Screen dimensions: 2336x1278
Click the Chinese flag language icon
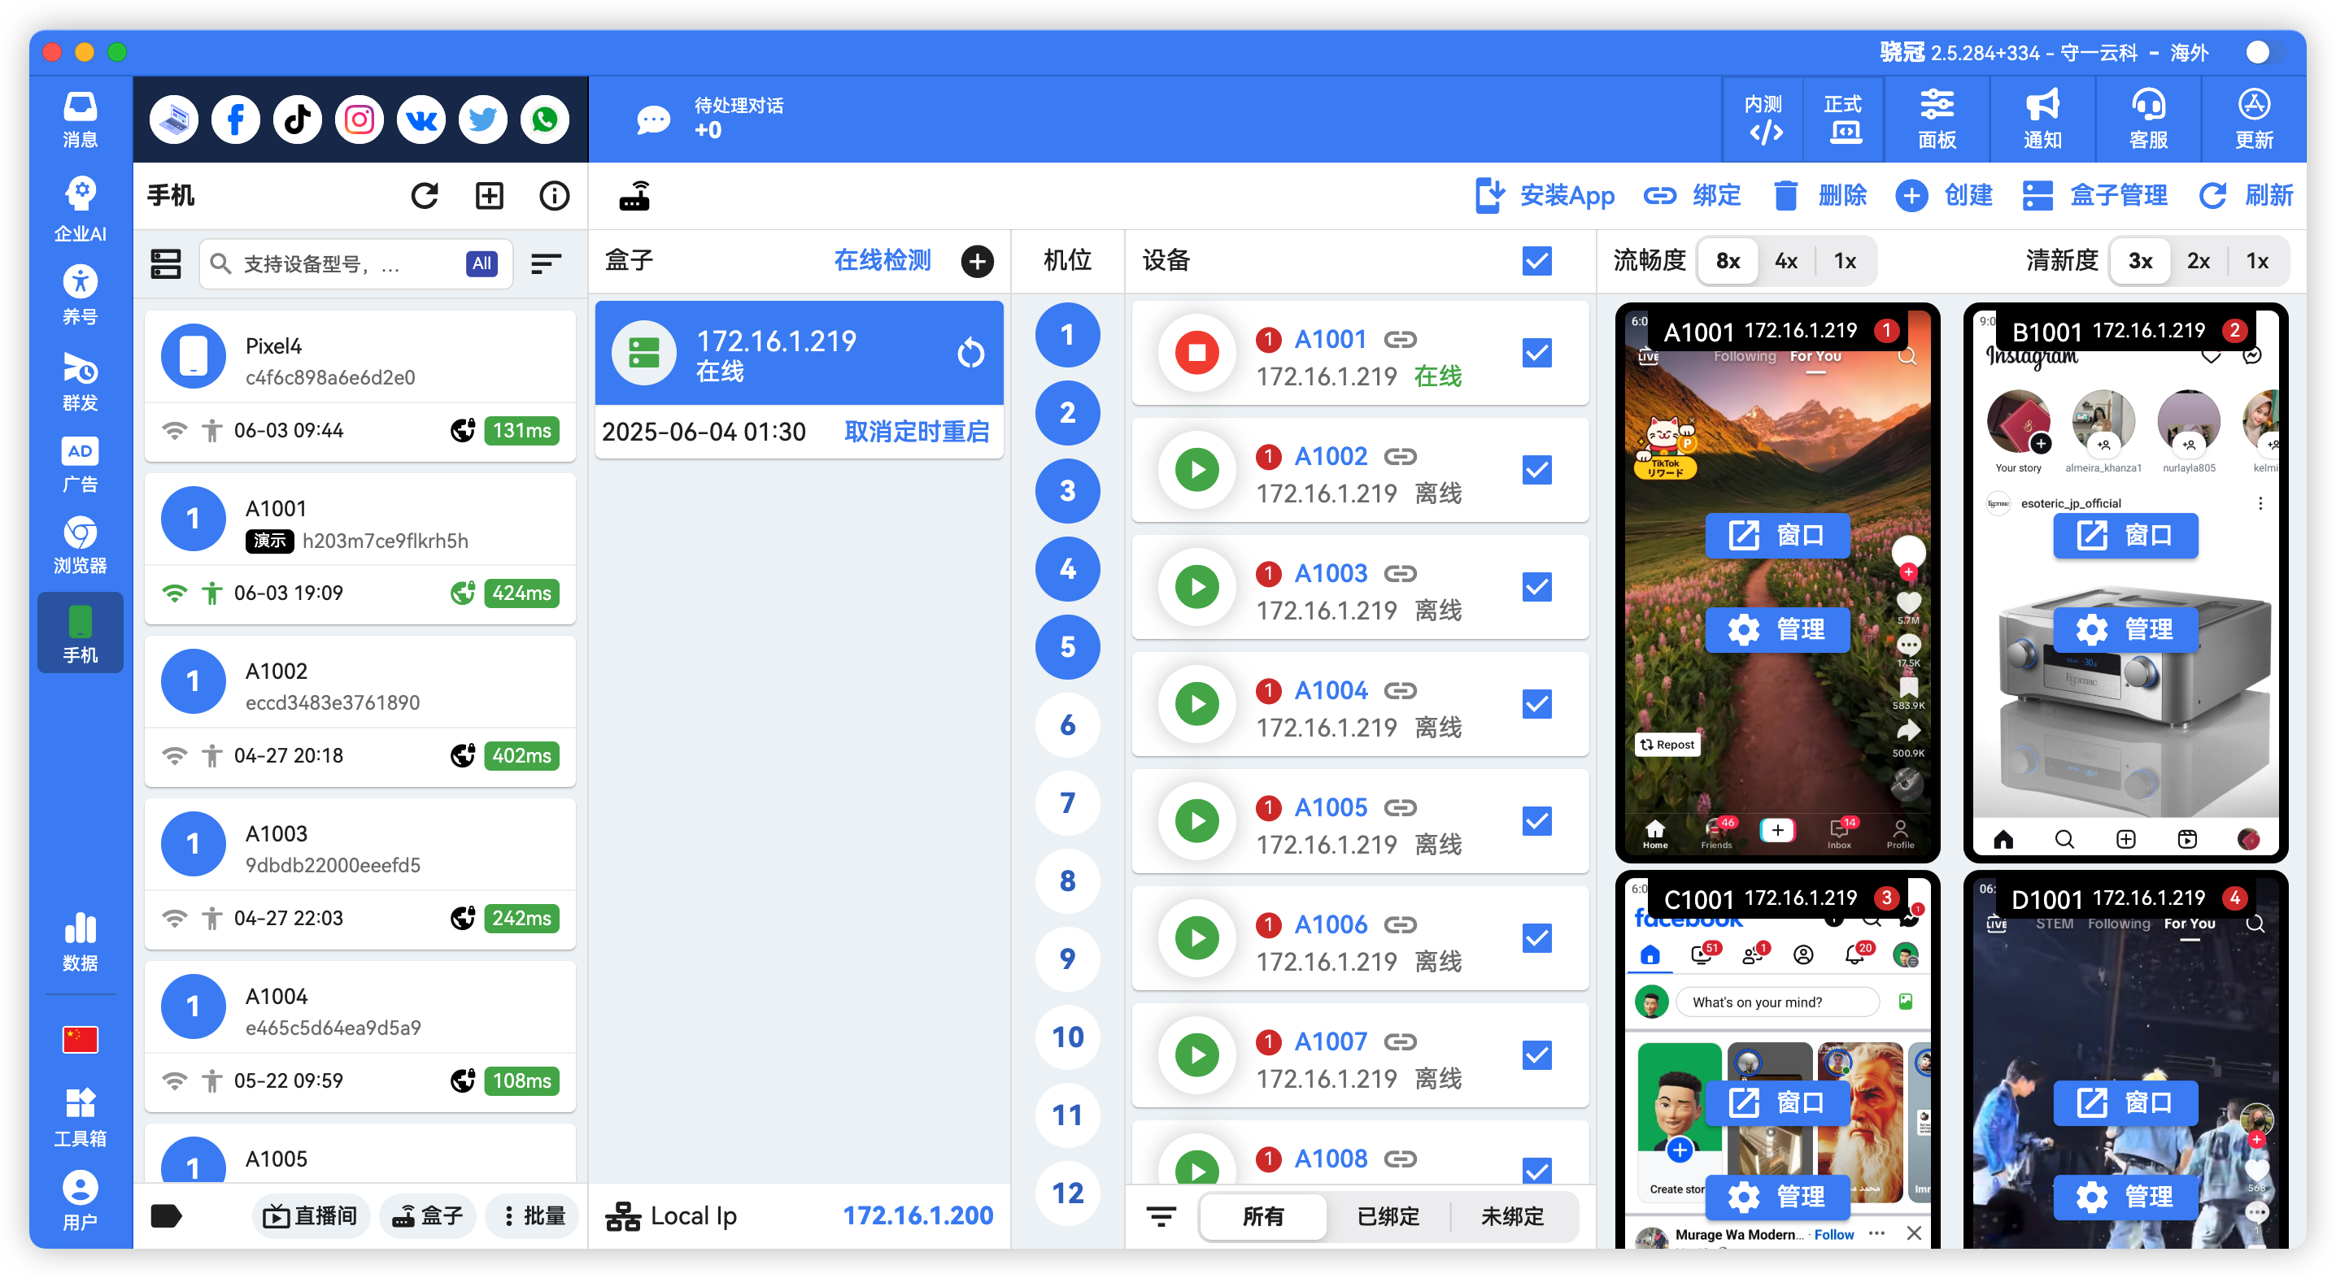(80, 1040)
